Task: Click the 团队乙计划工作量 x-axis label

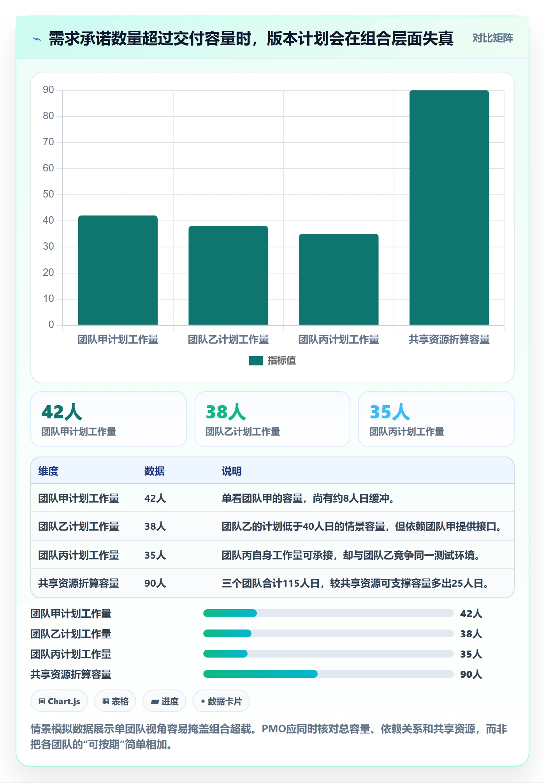Action: 228,339
